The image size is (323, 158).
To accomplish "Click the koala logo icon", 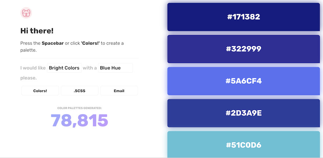I will pyautogui.click(x=26, y=13).
